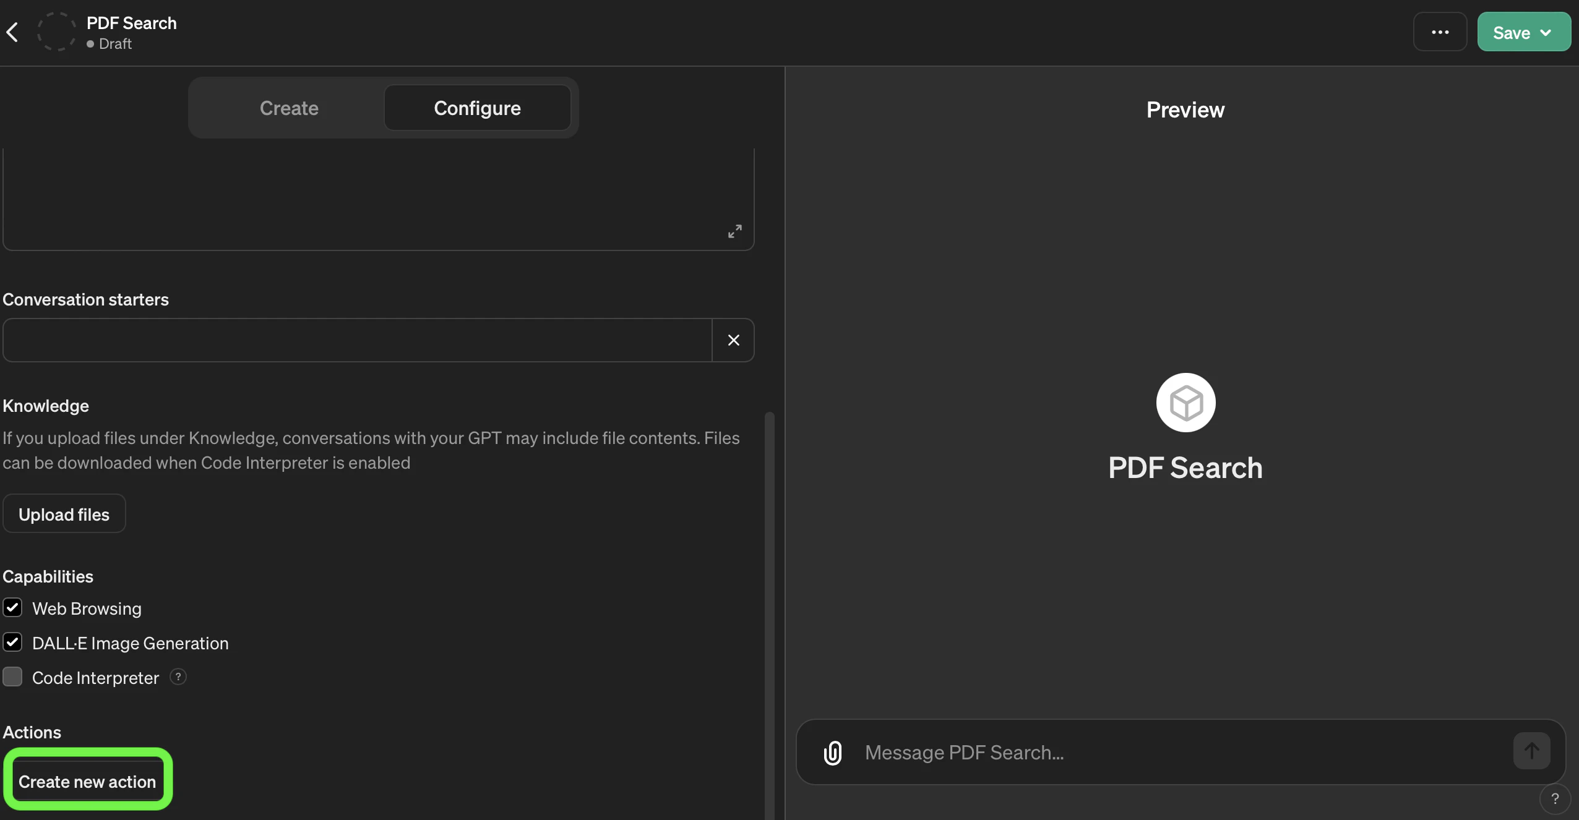Image resolution: width=1579 pixels, height=820 pixels.
Task: Open the three-dots more options menu
Action: (1440, 32)
